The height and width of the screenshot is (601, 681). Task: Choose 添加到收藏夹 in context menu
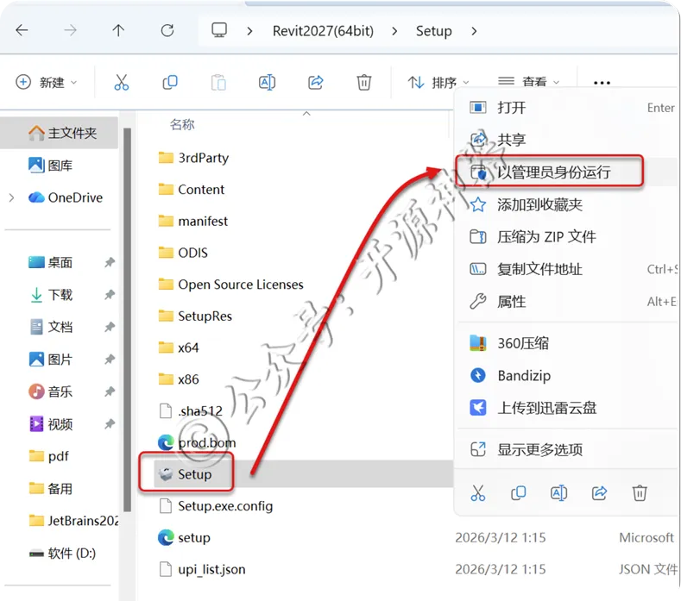(567, 204)
